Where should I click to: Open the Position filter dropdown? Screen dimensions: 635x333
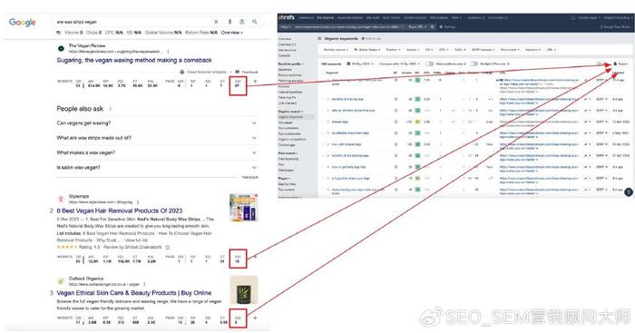coord(393,49)
